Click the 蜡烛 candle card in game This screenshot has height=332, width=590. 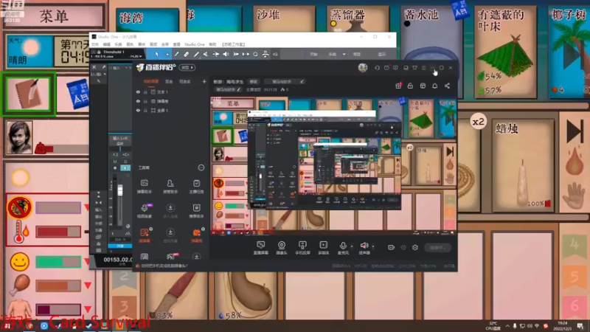coord(522,165)
